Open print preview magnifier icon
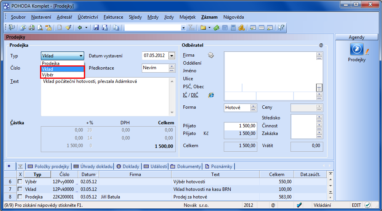 pos(40,28)
